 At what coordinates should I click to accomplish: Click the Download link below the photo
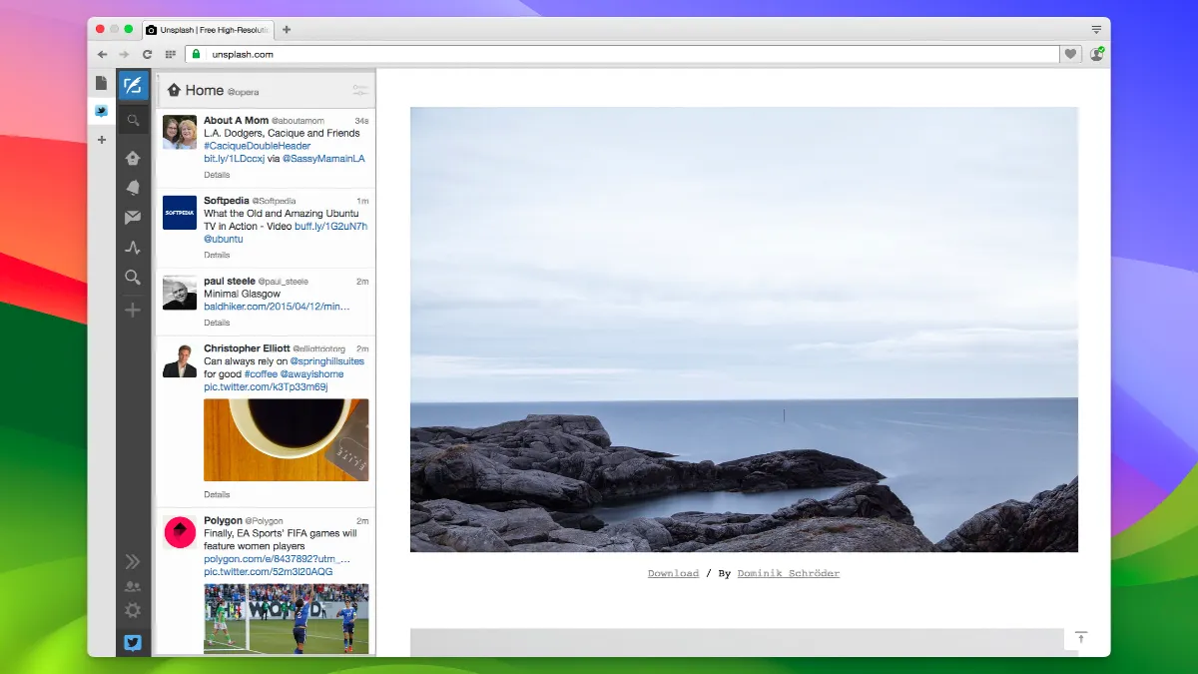pyautogui.click(x=673, y=574)
